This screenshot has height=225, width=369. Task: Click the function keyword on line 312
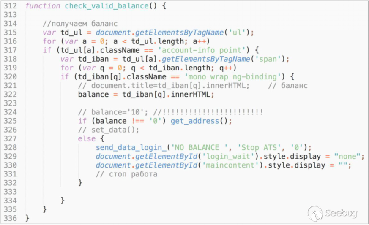pyautogui.click(x=43, y=6)
